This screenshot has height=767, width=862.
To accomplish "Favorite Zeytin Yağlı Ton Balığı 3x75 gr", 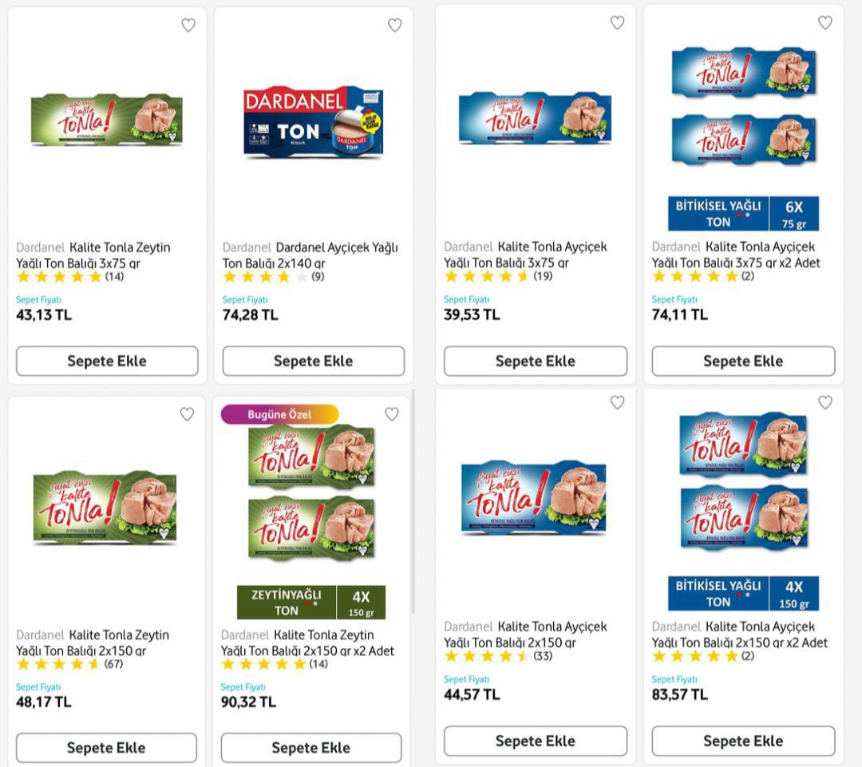I will coord(188,26).
